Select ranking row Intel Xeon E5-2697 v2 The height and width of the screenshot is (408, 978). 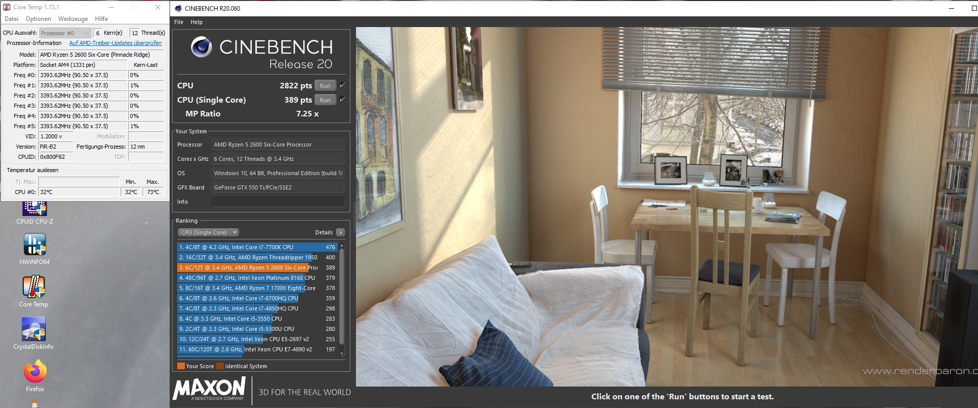[x=257, y=339]
